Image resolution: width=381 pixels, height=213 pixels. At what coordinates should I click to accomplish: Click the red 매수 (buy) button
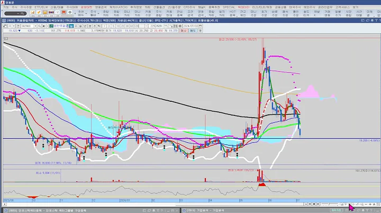[183, 31]
